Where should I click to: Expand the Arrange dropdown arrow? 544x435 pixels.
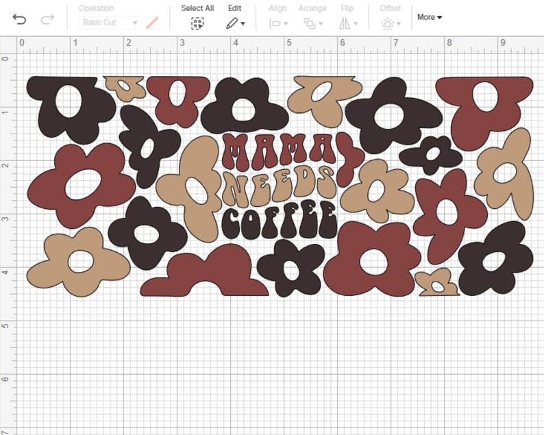[x=321, y=23]
